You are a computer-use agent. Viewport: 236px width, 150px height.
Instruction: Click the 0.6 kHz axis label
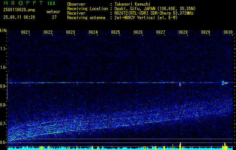click(3, 142)
